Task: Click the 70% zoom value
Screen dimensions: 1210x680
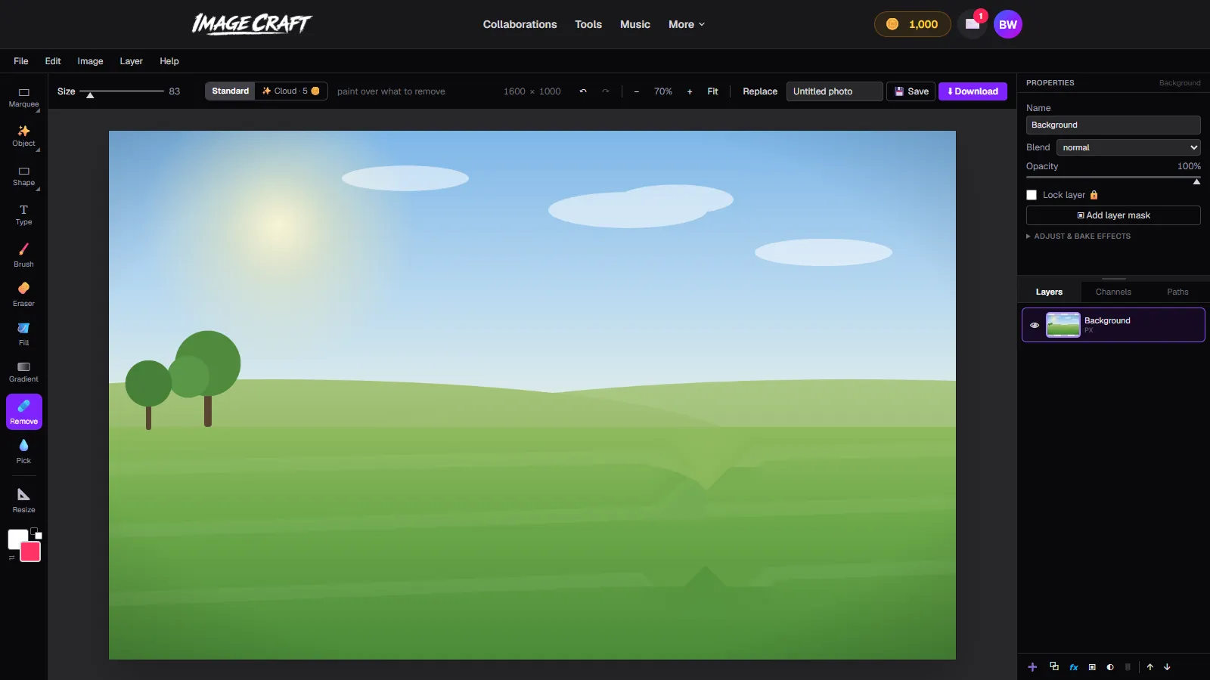Action: pyautogui.click(x=663, y=91)
